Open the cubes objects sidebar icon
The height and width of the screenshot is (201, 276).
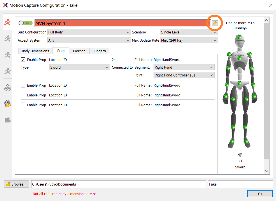click(x=8, y=87)
